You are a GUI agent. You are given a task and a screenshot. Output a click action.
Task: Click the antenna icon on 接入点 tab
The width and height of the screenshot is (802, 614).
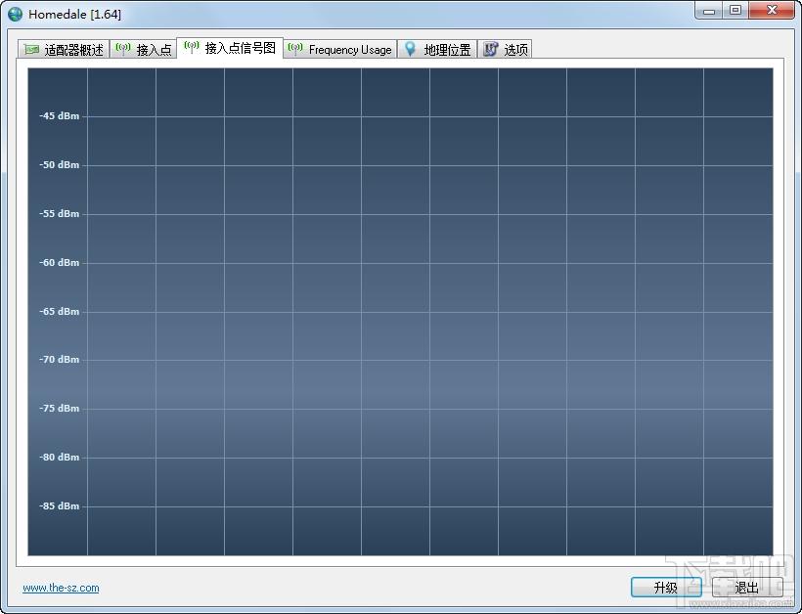click(123, 50)
